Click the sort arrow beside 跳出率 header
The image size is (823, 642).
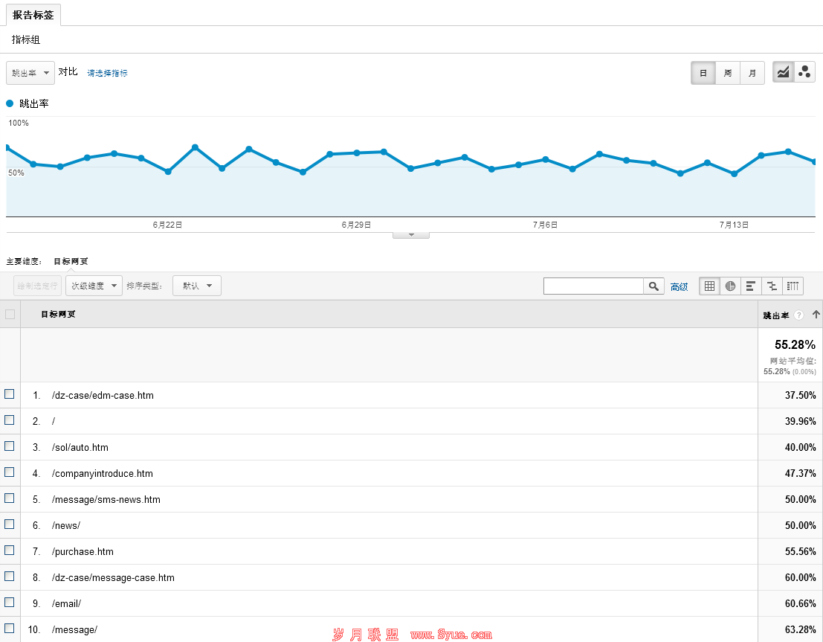(816, 315)
